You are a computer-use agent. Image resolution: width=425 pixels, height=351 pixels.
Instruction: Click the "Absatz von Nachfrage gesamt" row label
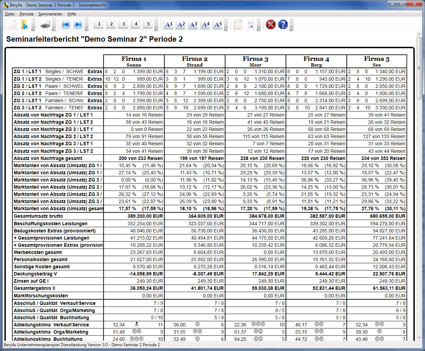coord(48,158)
